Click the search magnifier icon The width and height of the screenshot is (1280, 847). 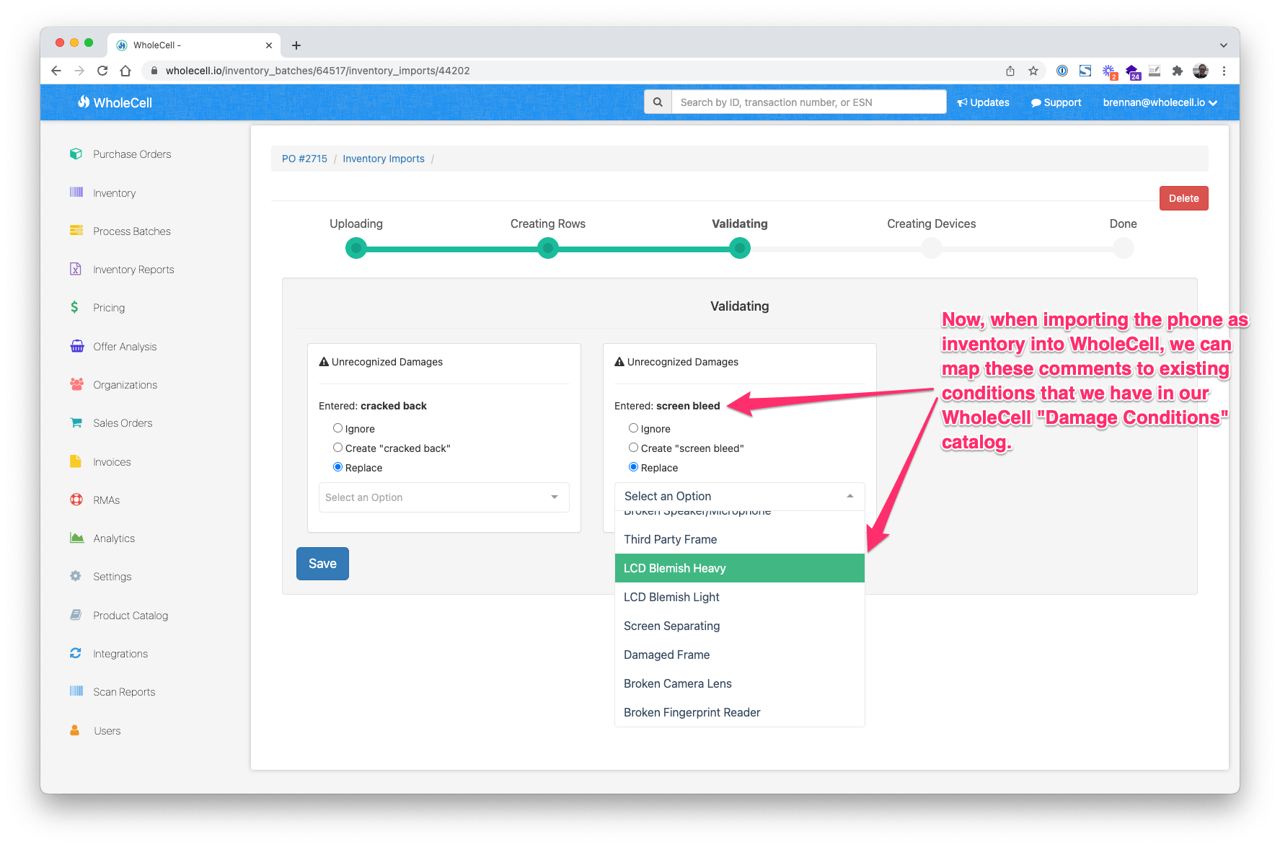click(658, 102)
